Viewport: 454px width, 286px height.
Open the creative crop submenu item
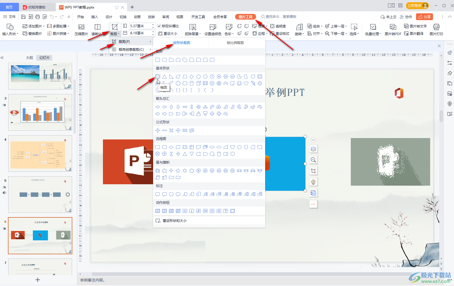click(131, 49)
